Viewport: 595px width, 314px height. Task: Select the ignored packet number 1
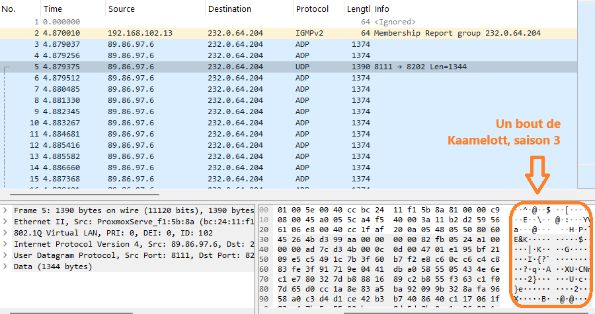(198, 22)
